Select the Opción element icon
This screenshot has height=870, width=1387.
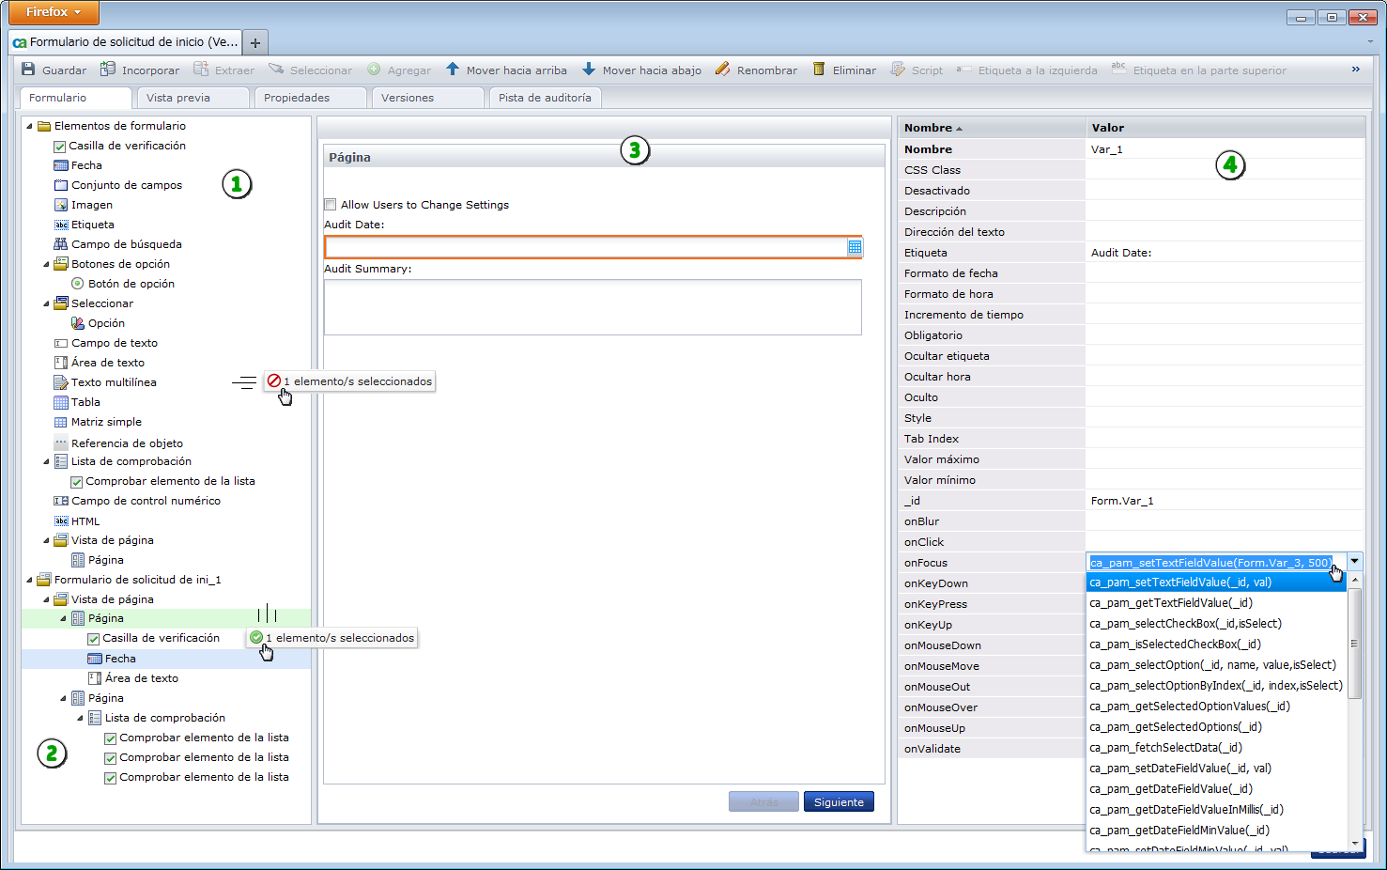pyautogui.click(x=78, y=323)
